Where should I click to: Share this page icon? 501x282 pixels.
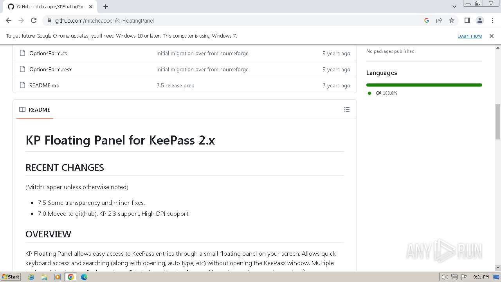[439, 21]
